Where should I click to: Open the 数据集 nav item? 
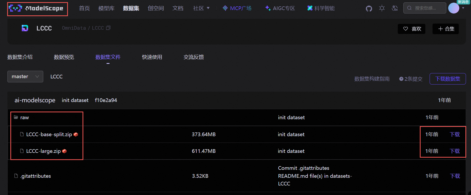pyautogui.click(x=131, y=8)
